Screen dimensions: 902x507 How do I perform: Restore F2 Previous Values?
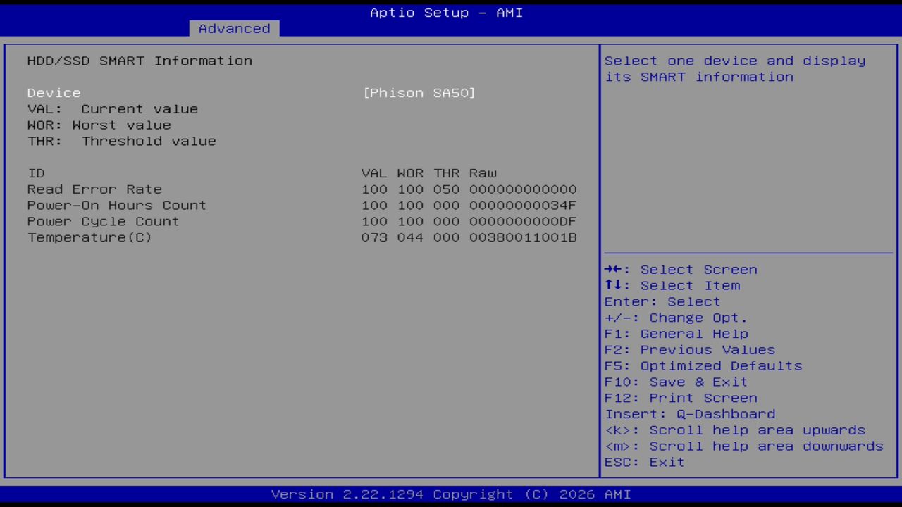pyautogui.click(x=689, y=349)
